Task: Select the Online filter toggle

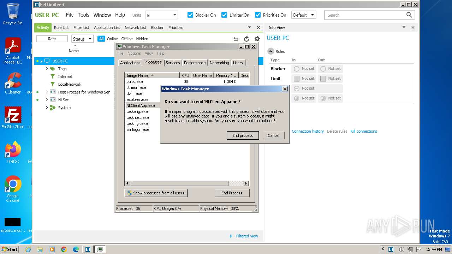Action: (112, 39)
